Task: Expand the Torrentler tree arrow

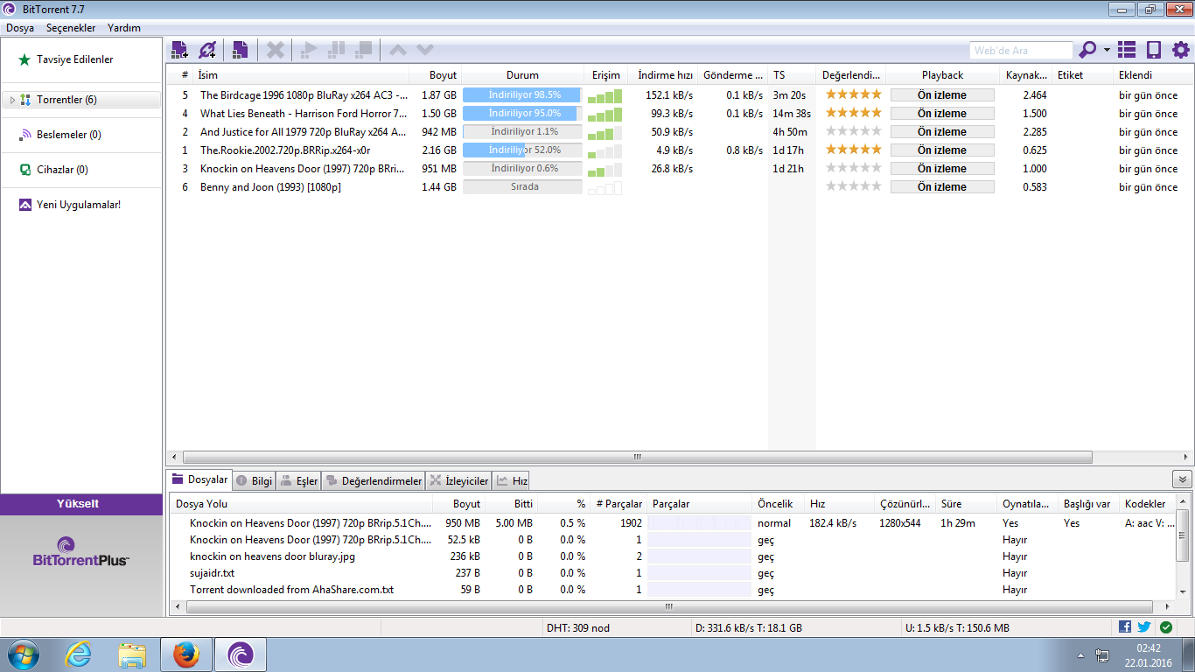Action: pos(12,100)
